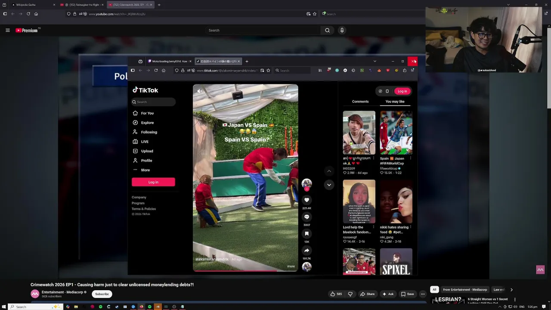Click the red Log in button in sidebar
The height and width of the screenshot is (310, 551).
[153, 182]
